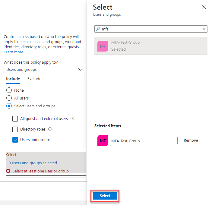Clear the mfa search text

click(204, 29)
